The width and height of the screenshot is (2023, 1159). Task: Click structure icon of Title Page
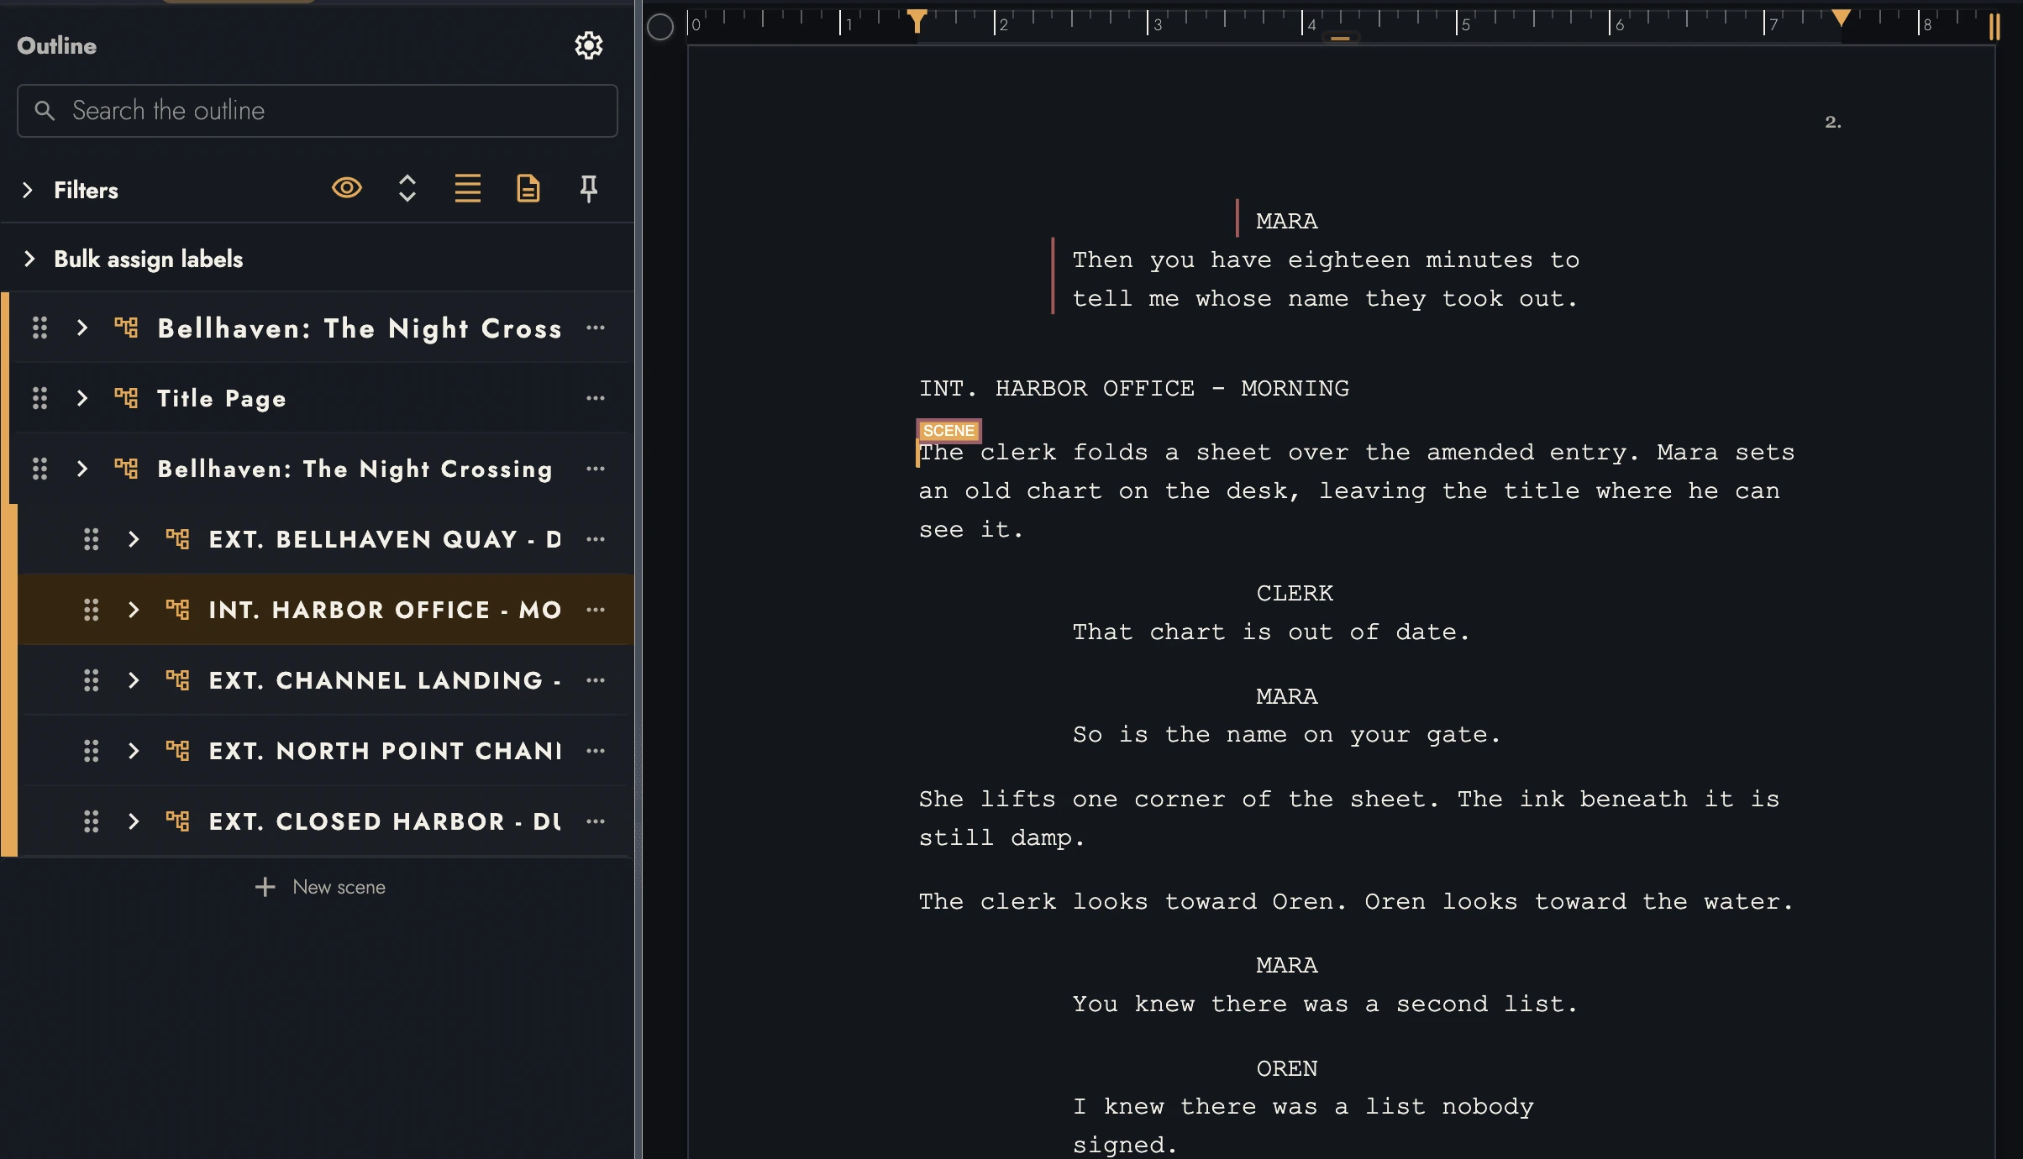click(x=126, y=398)
